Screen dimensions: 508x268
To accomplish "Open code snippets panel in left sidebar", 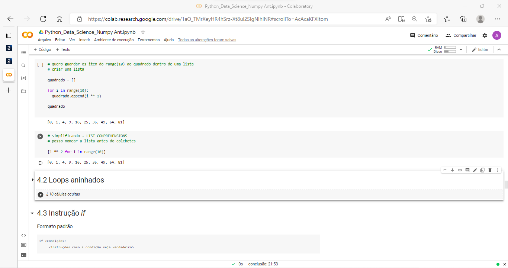I will (23, 235).
